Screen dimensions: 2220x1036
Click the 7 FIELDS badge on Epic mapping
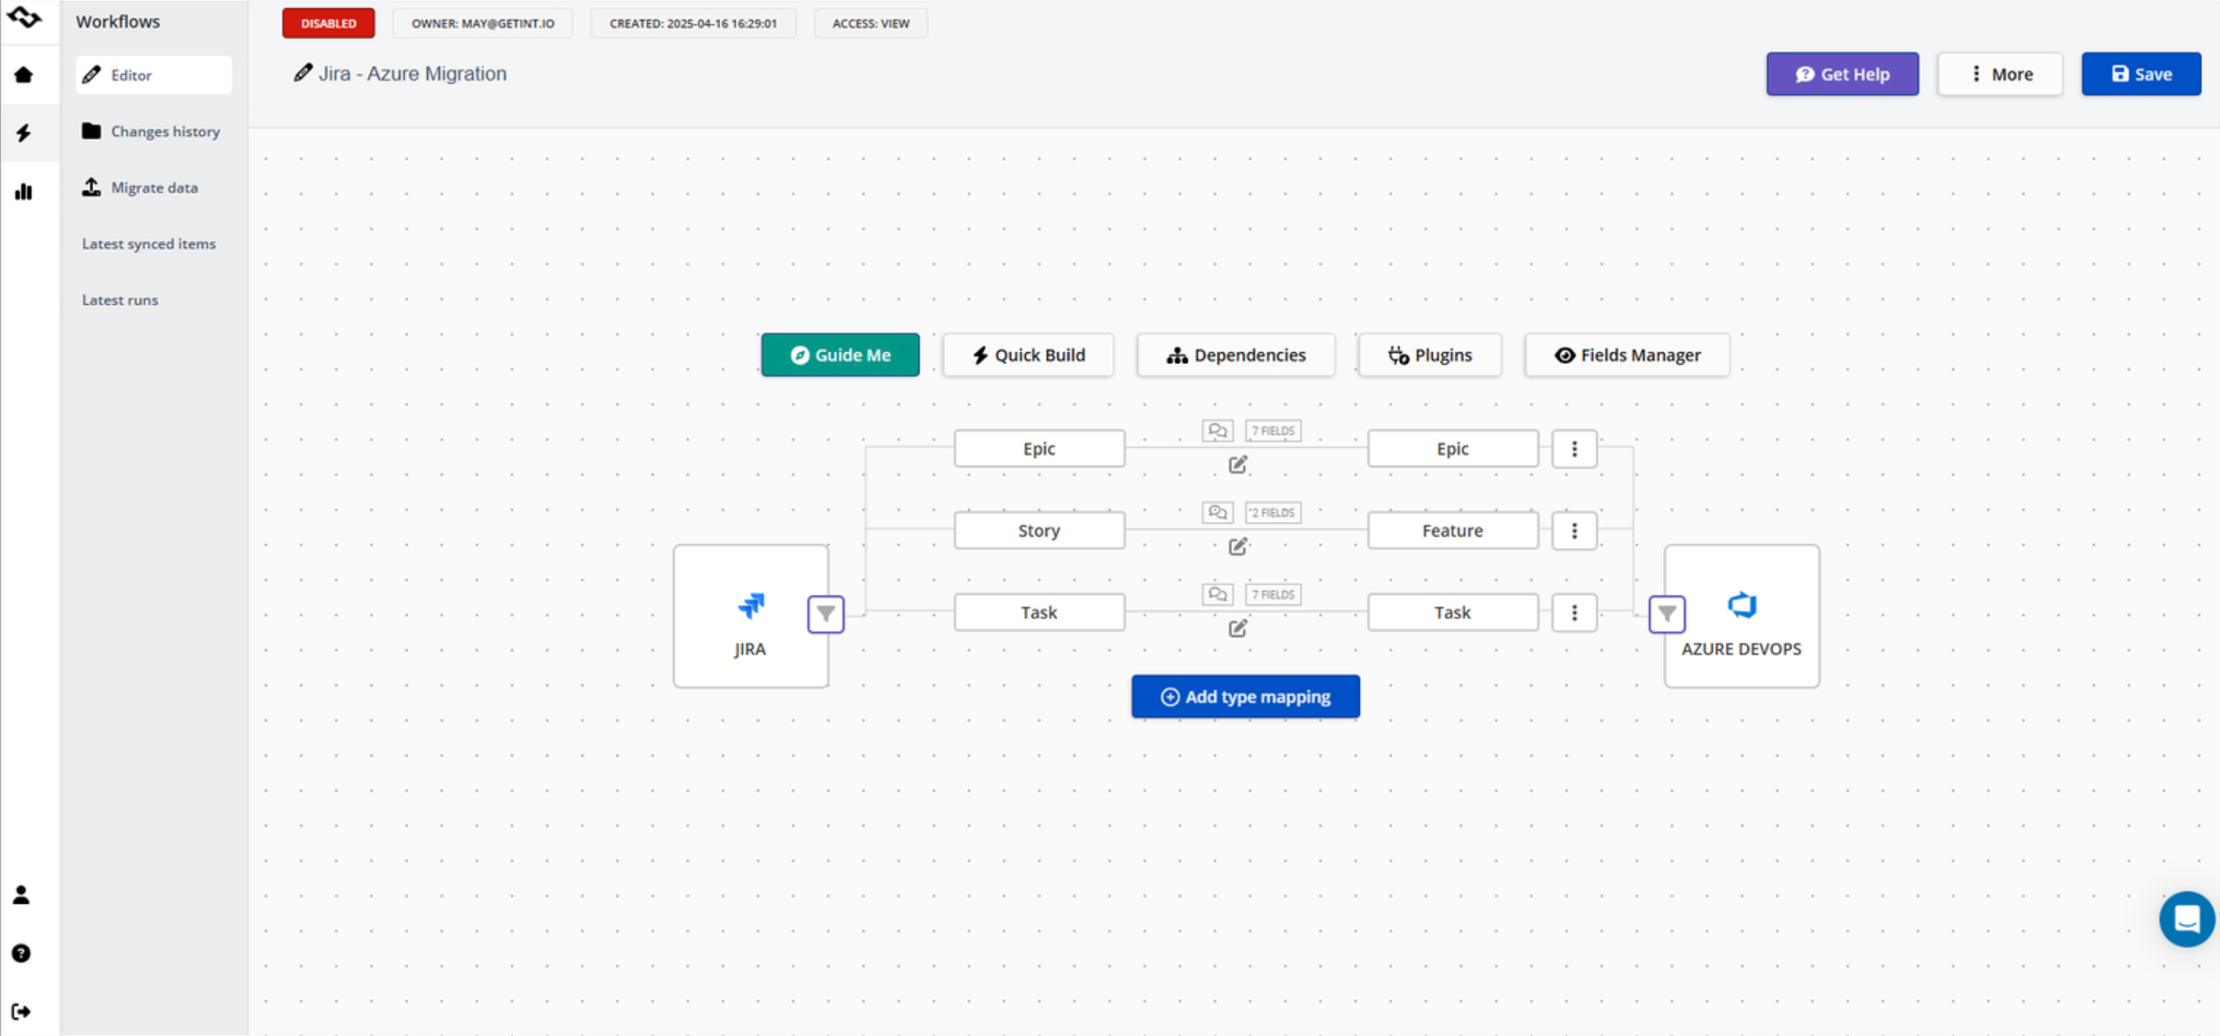1272,430
